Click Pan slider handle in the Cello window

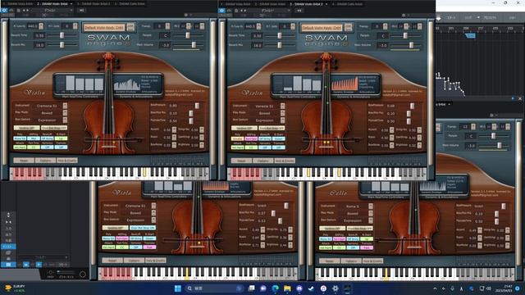click(x=493, y=136)
